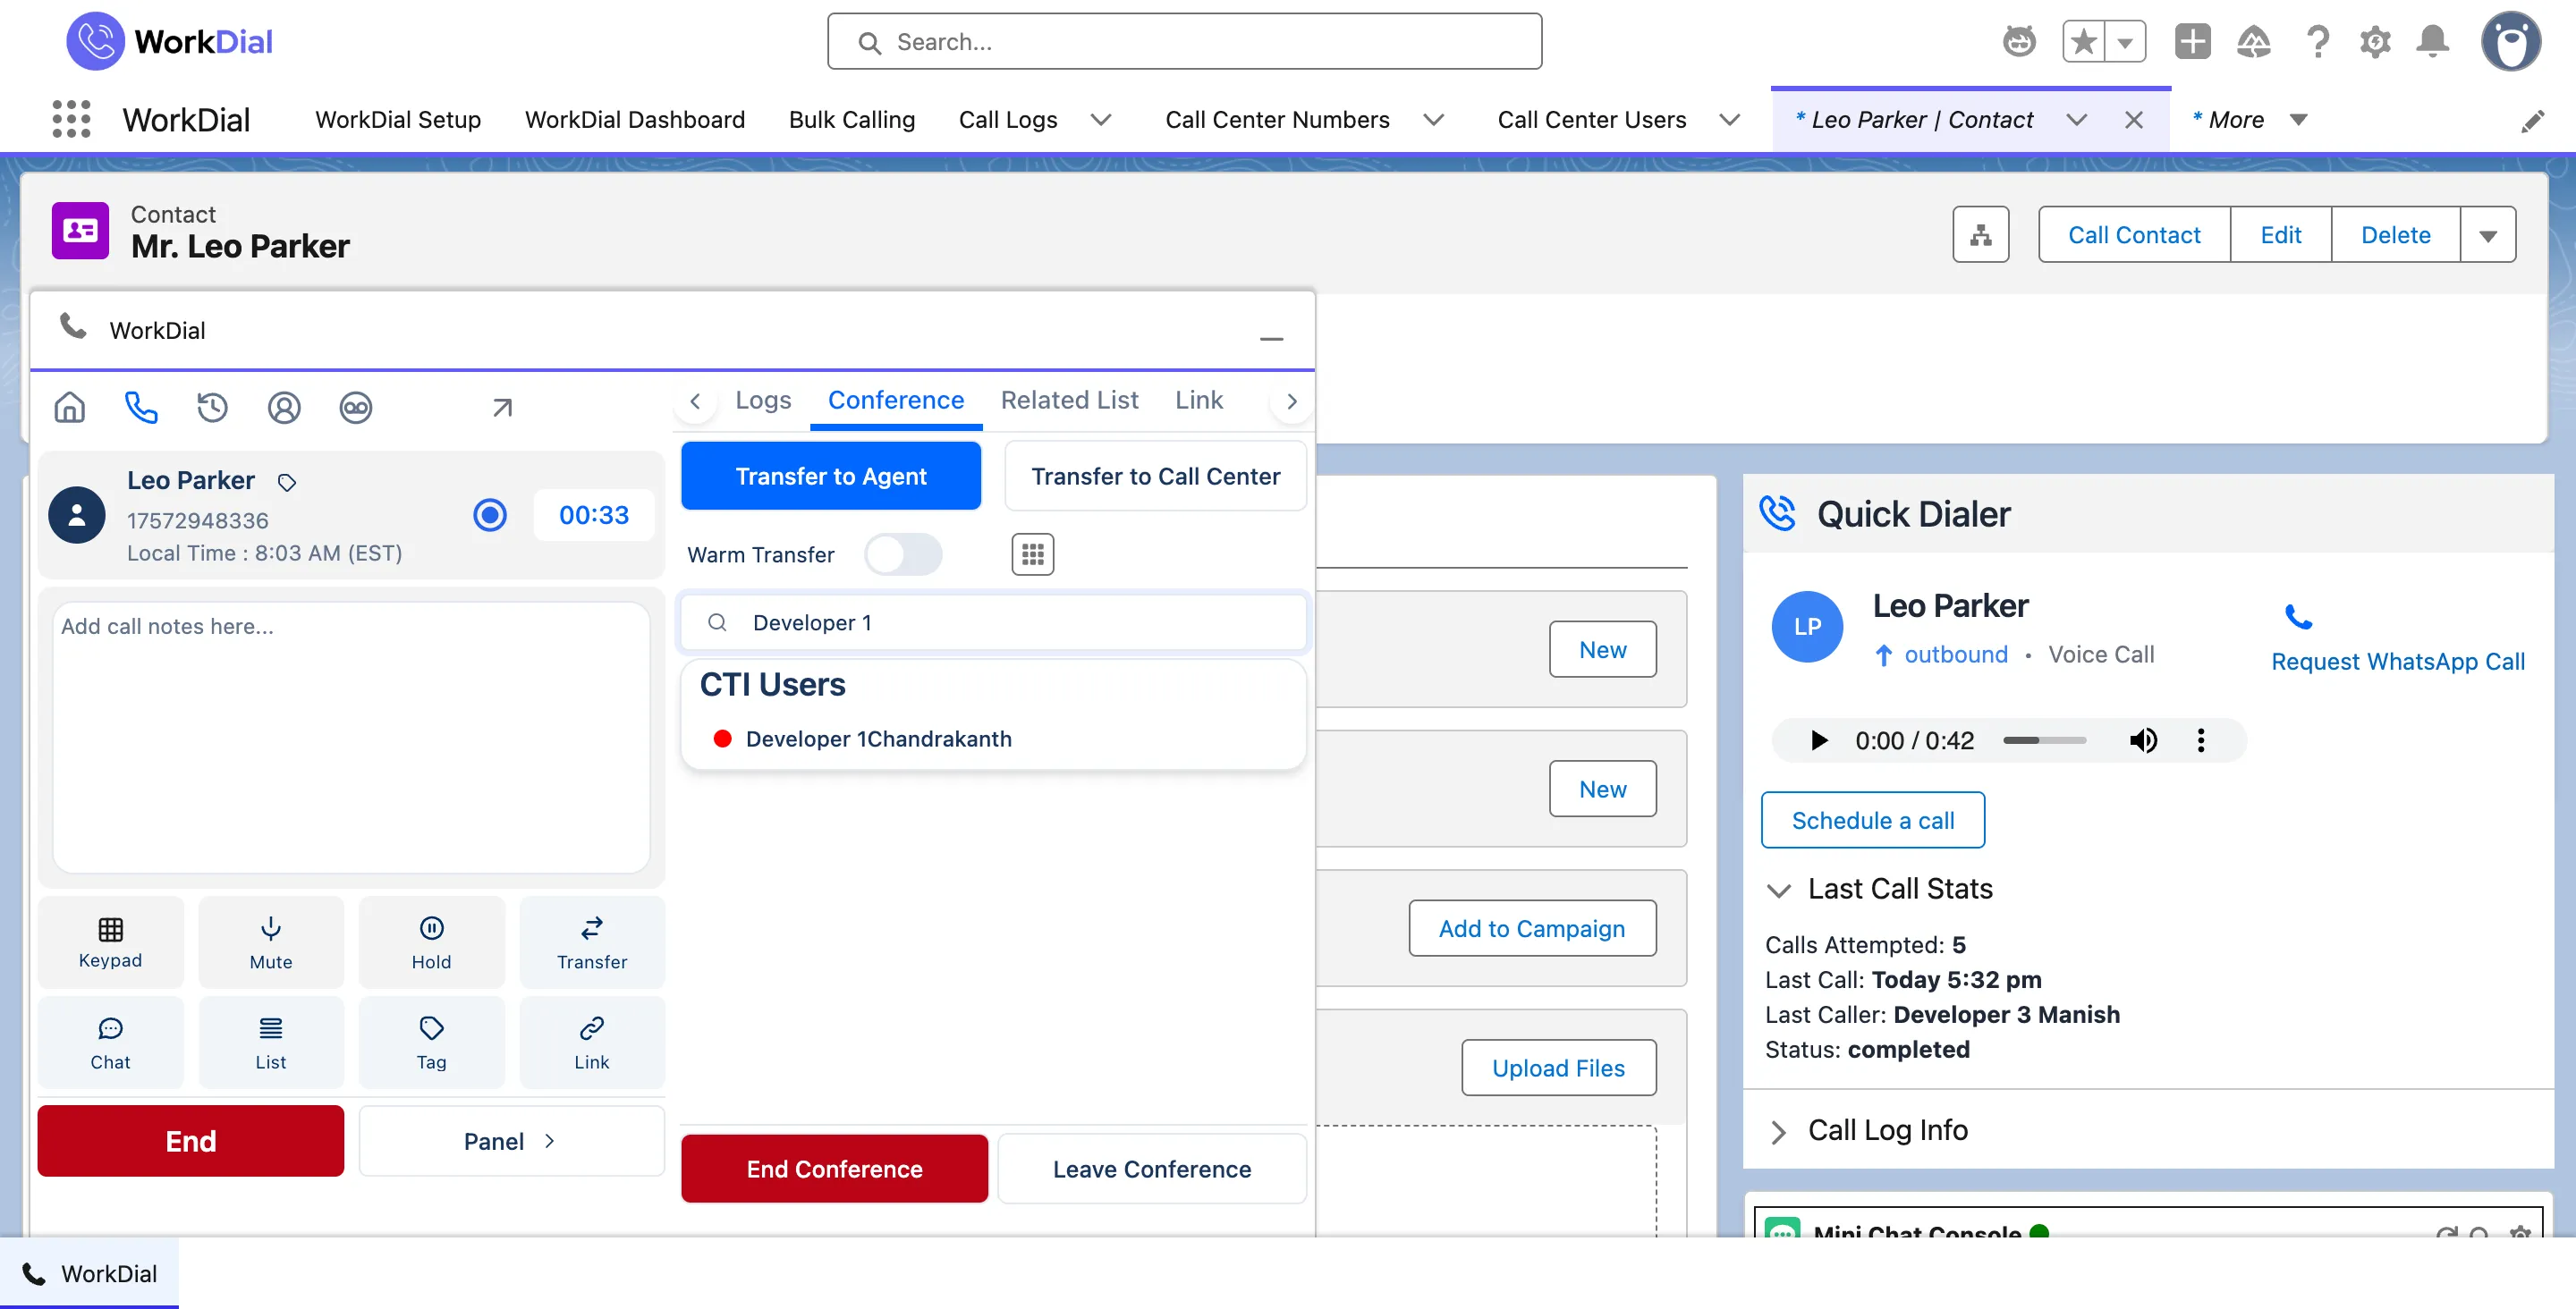The image size is (2576, 1309).
Task: Toggle the Warm Transfer switch
Action: tap(903, 554)
